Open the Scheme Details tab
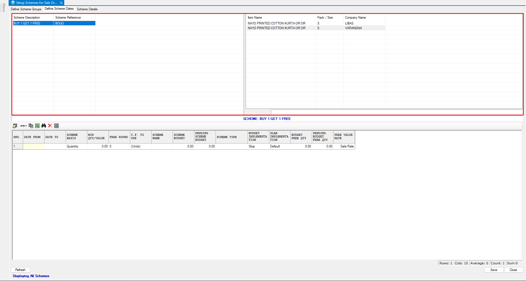The image size is (526, 281). [87, 9]
